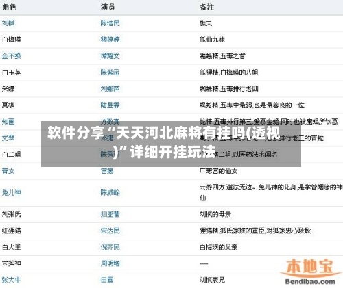343x288 pixels.
Task: Select the remark ending 白梅瑛的八姐
Action: (x=228, y=73)
